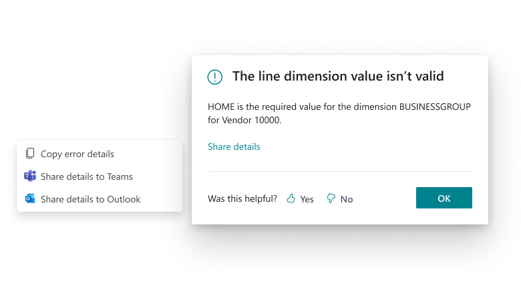Select the Copy error details menu entry
Image resolution: width=521 pixels, height=293 pixels.
click(77, 154)
